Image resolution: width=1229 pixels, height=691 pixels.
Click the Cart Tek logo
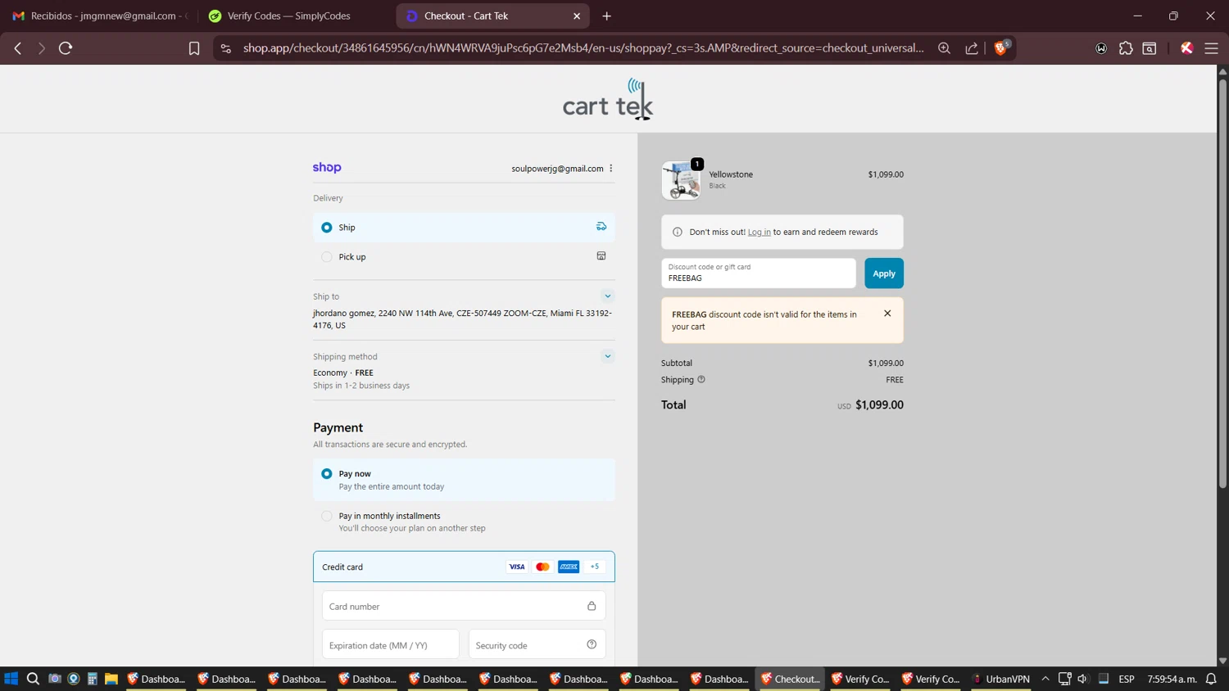[608, 100]
